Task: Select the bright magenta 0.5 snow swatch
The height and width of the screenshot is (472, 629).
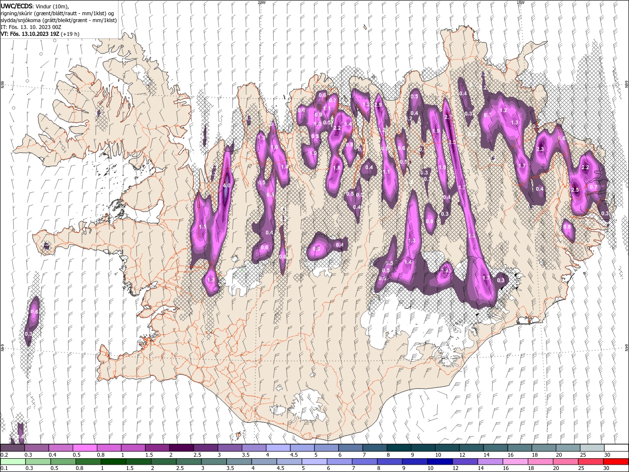Action: [x=85, y=448]
